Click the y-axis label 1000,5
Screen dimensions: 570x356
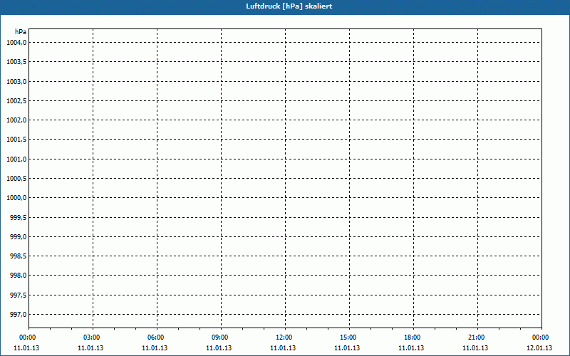coord(16,179)
